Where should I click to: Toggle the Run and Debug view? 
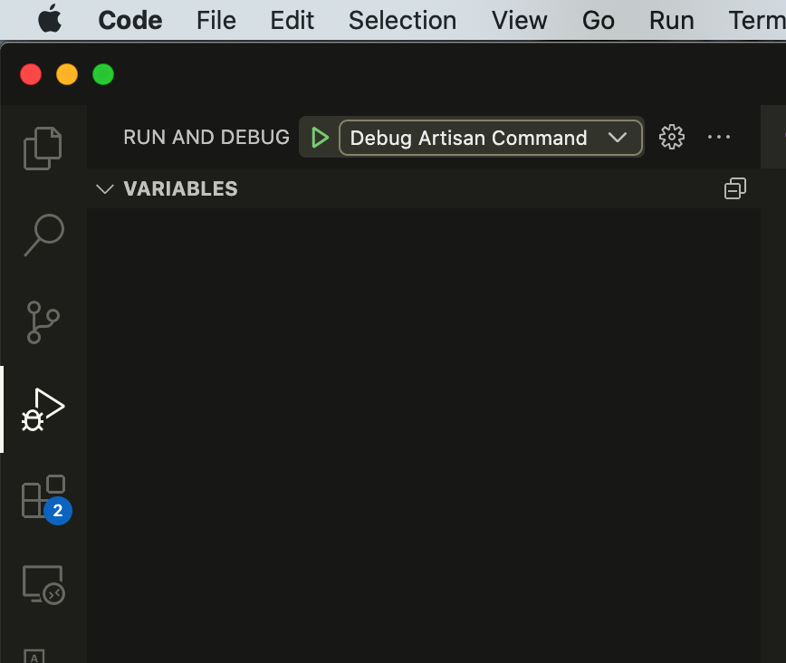pos(43,409)
